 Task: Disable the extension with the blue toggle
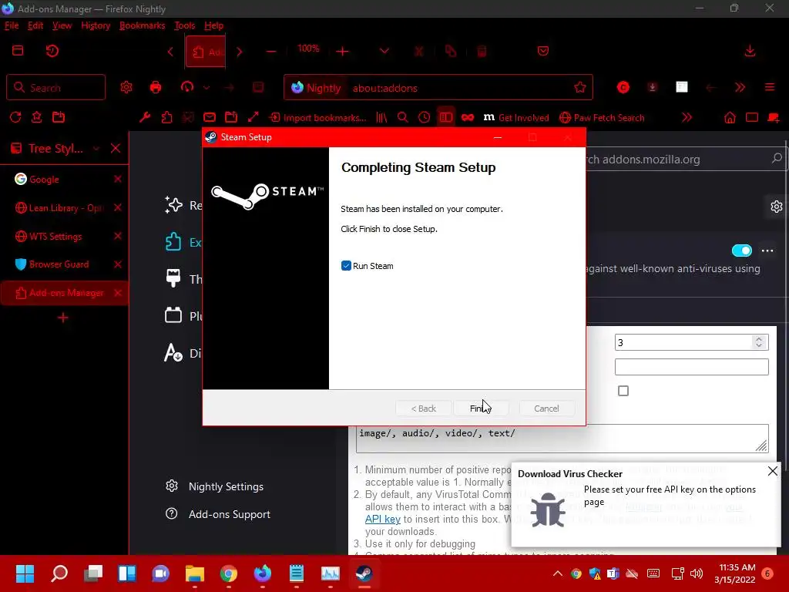pos(742,251)
